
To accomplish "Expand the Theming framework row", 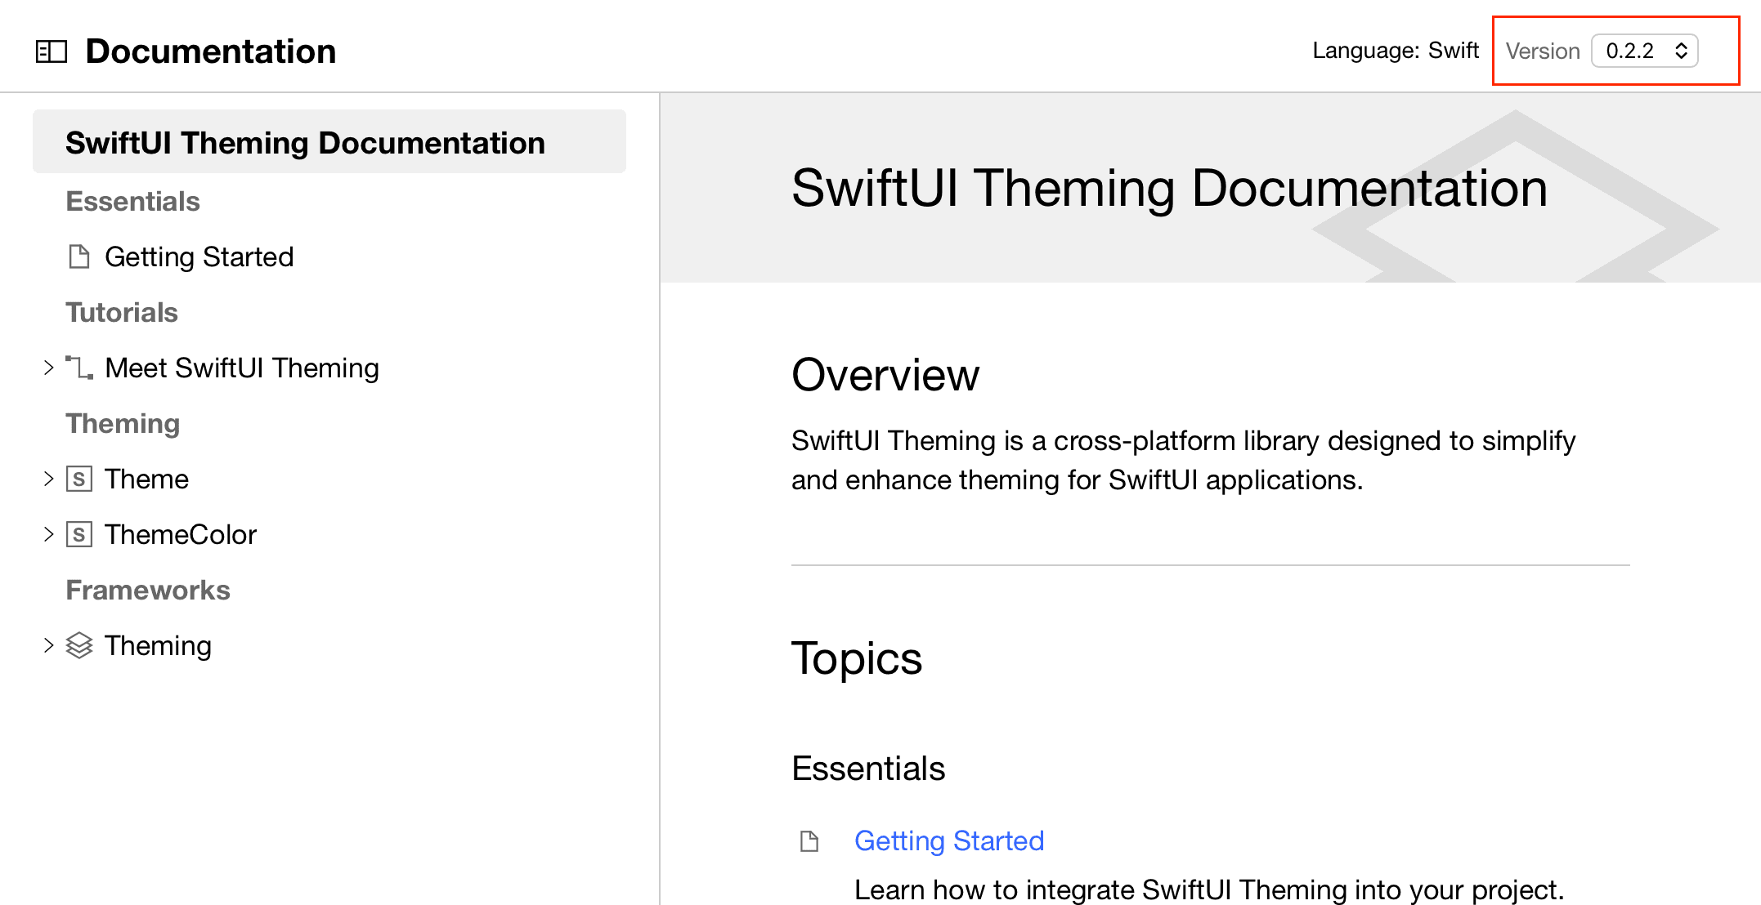I will pyautogui.click(x=48, y=645).
